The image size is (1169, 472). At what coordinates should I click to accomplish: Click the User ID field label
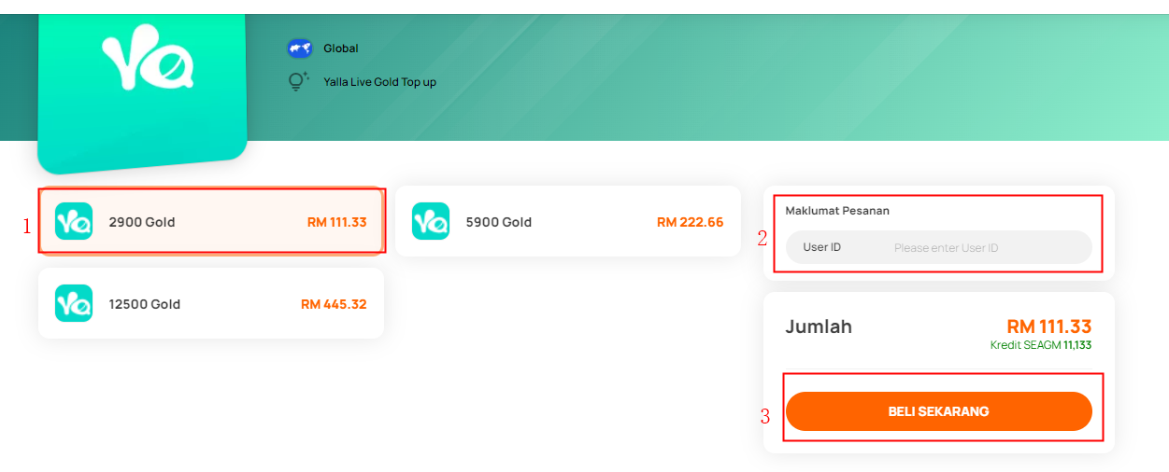click(822, 247)
